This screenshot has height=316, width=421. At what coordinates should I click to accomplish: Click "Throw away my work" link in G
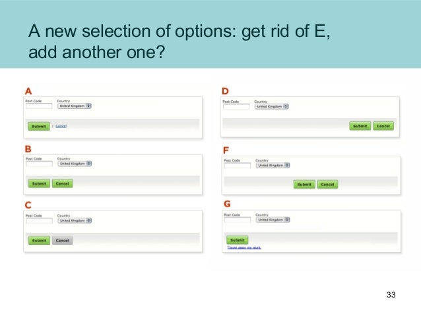[x=244, y=247]
